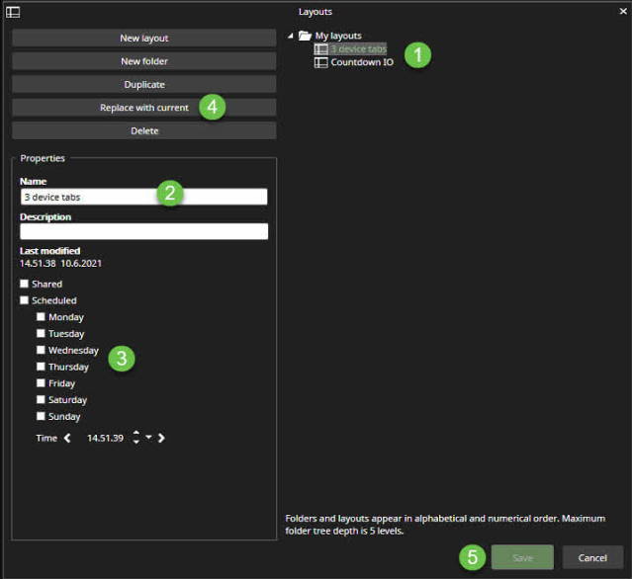Click the left arrow beside Time
Screen dimensions: 632x579
coord(67,438)
